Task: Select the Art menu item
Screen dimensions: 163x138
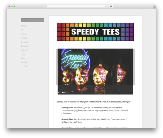Action: pyautogui.click(x=22, y=30)
